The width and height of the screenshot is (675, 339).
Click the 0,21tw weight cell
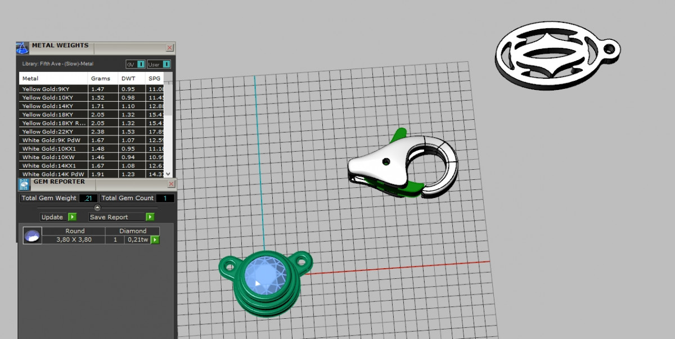(x=138, y=240)
